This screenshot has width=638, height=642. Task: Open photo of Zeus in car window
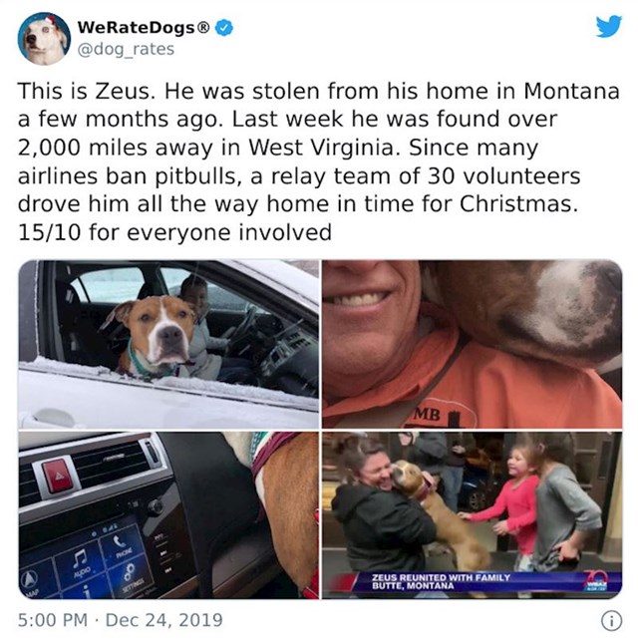pyautogui.click(x=168, y=344)
